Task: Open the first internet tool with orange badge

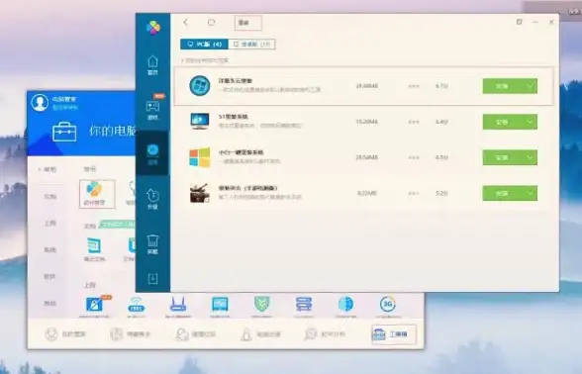Action: tap(94, 305)
